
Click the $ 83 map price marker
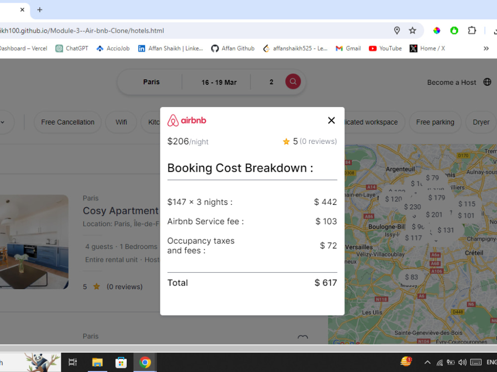[411, 277]
